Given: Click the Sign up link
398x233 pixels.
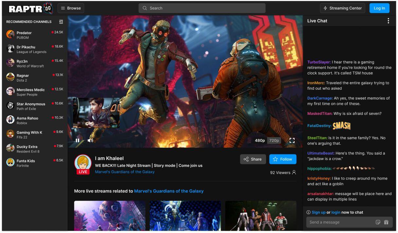Looking at the screenshot, I should [x=318, y=212].
